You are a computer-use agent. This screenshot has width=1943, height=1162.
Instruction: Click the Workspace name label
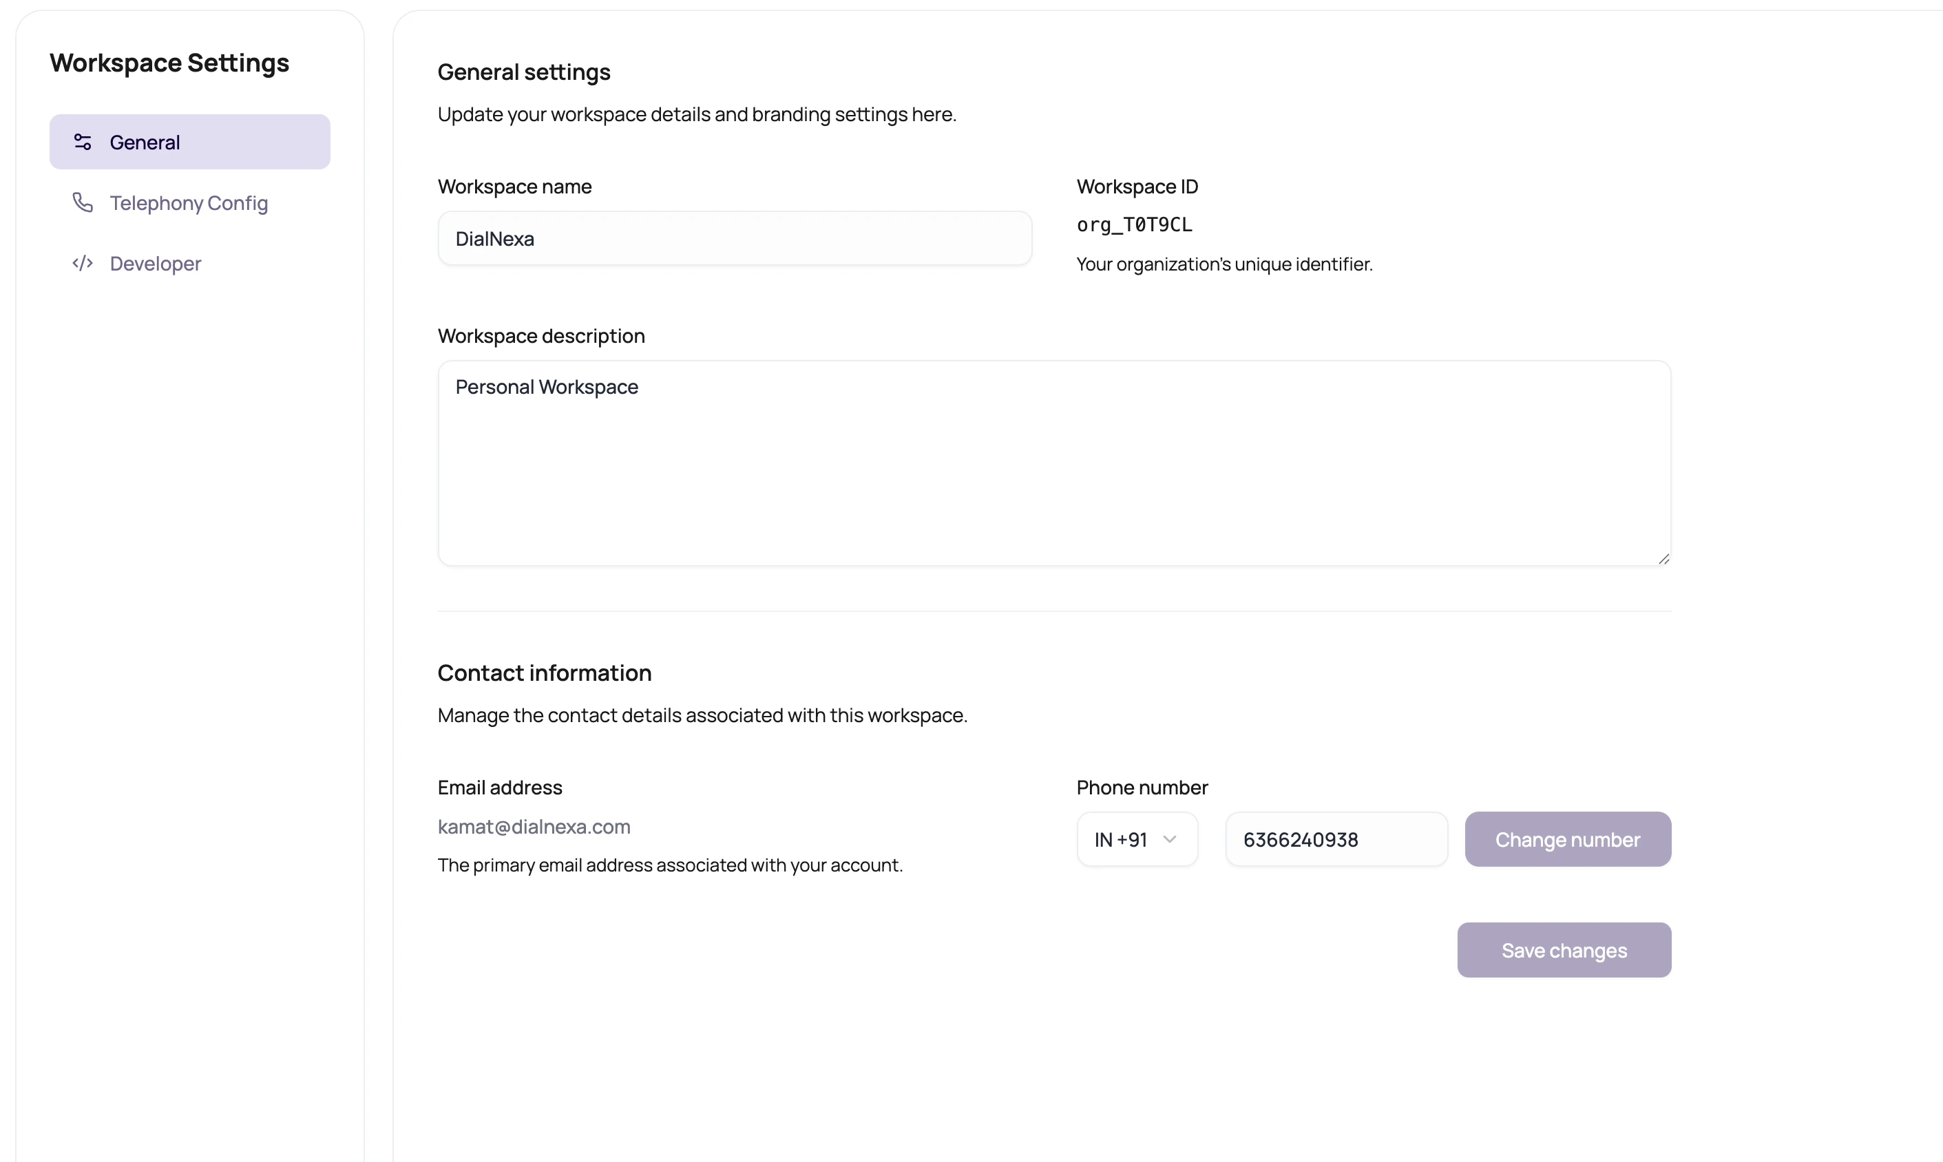(514, 187)
